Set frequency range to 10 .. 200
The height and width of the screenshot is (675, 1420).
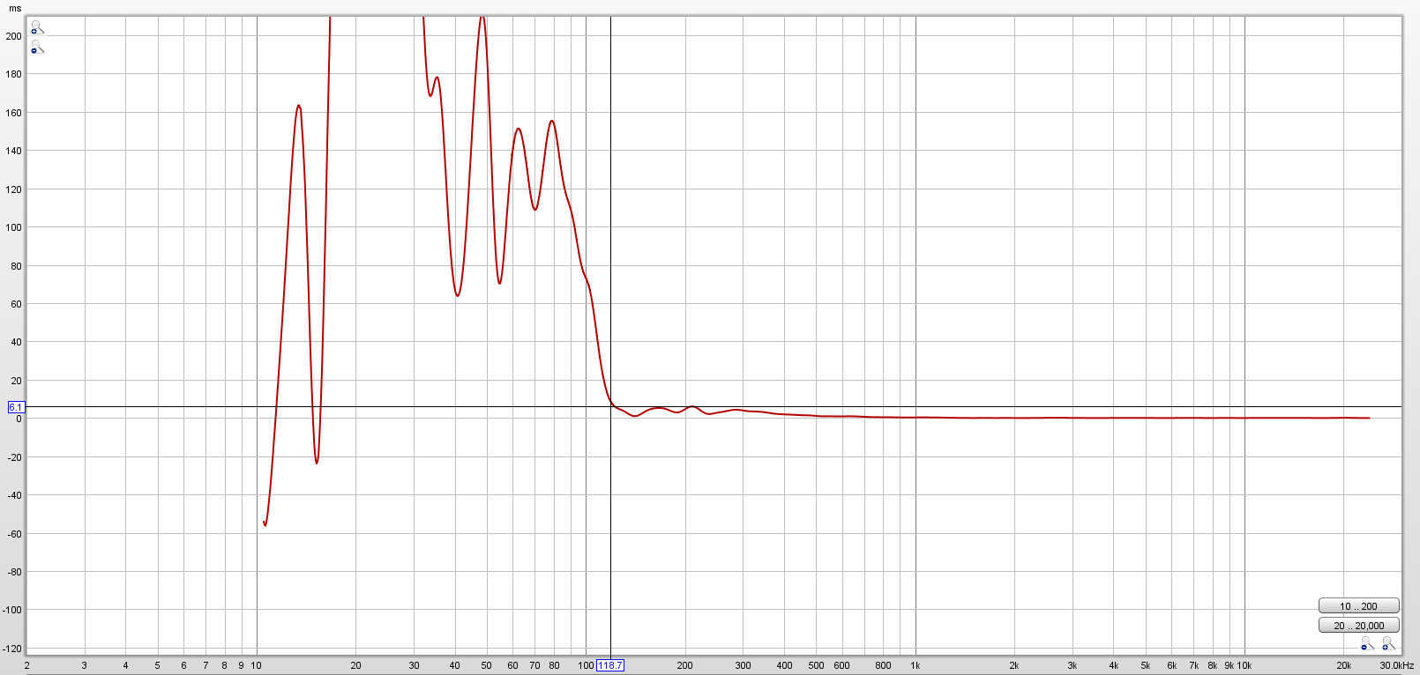pyautogui.click(x=1358, y=605)
